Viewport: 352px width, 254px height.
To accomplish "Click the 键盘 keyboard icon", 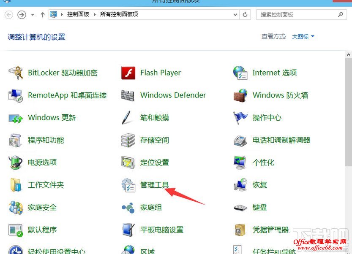I will click(x=240, y=208).
